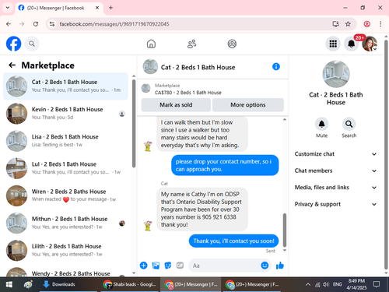Open the Windows notification center icon
Screen dimensions: 389x292
point(377,284)
